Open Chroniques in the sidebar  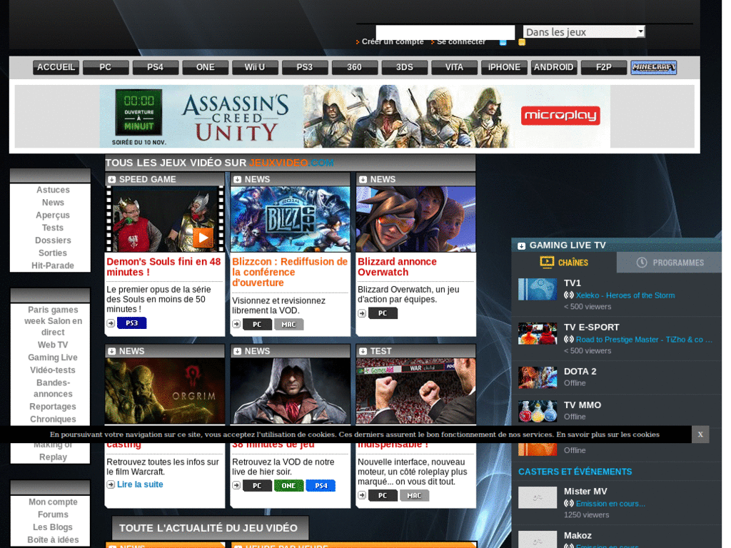(53, 419)
